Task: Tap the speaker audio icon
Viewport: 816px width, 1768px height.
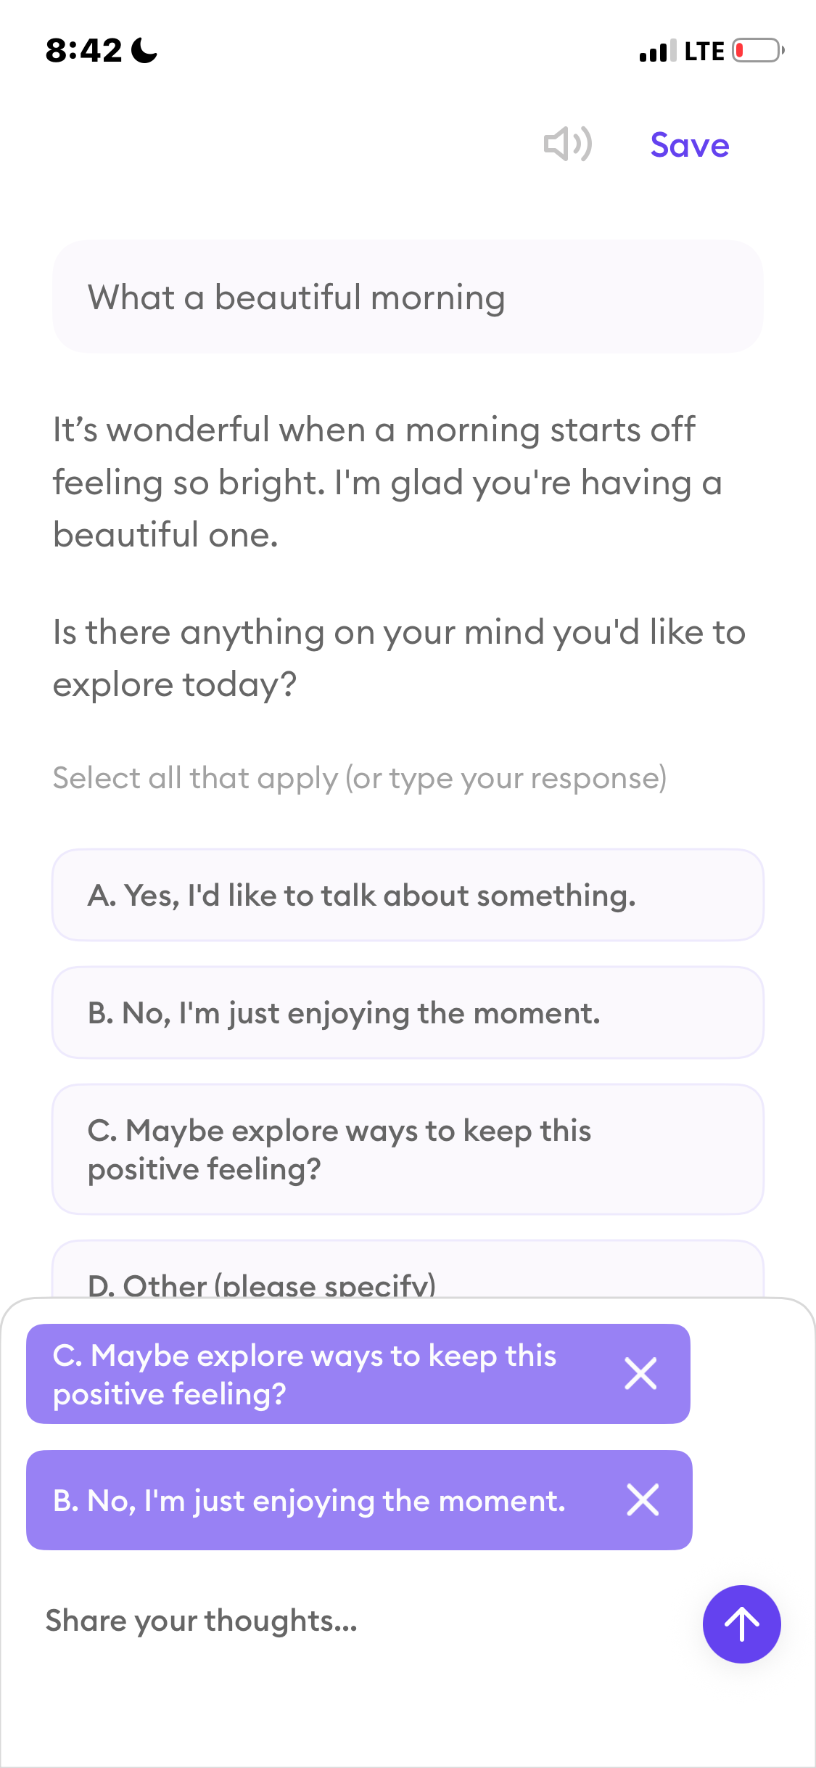Action: (x=568, y=144)
